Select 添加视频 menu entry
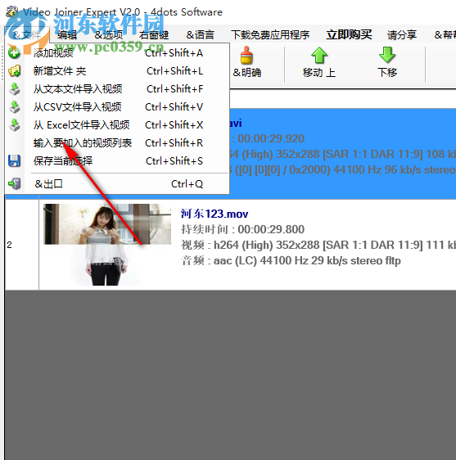 pos(117,53)
